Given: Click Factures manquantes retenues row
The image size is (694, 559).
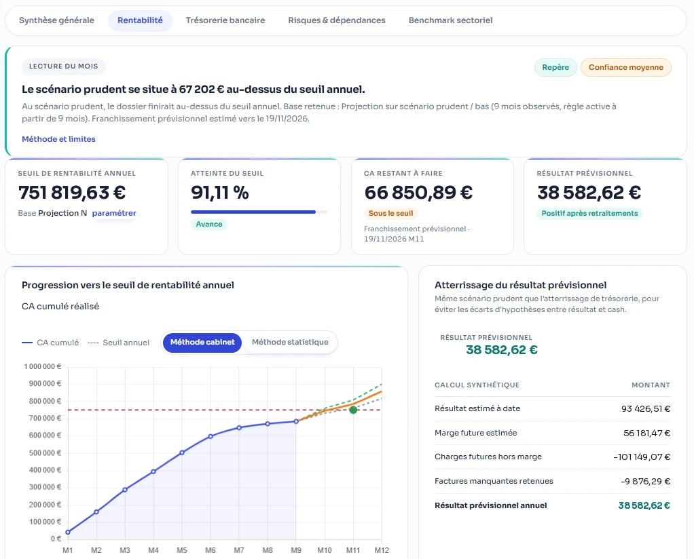Looking at the screenshot, I should pos(552,481).
